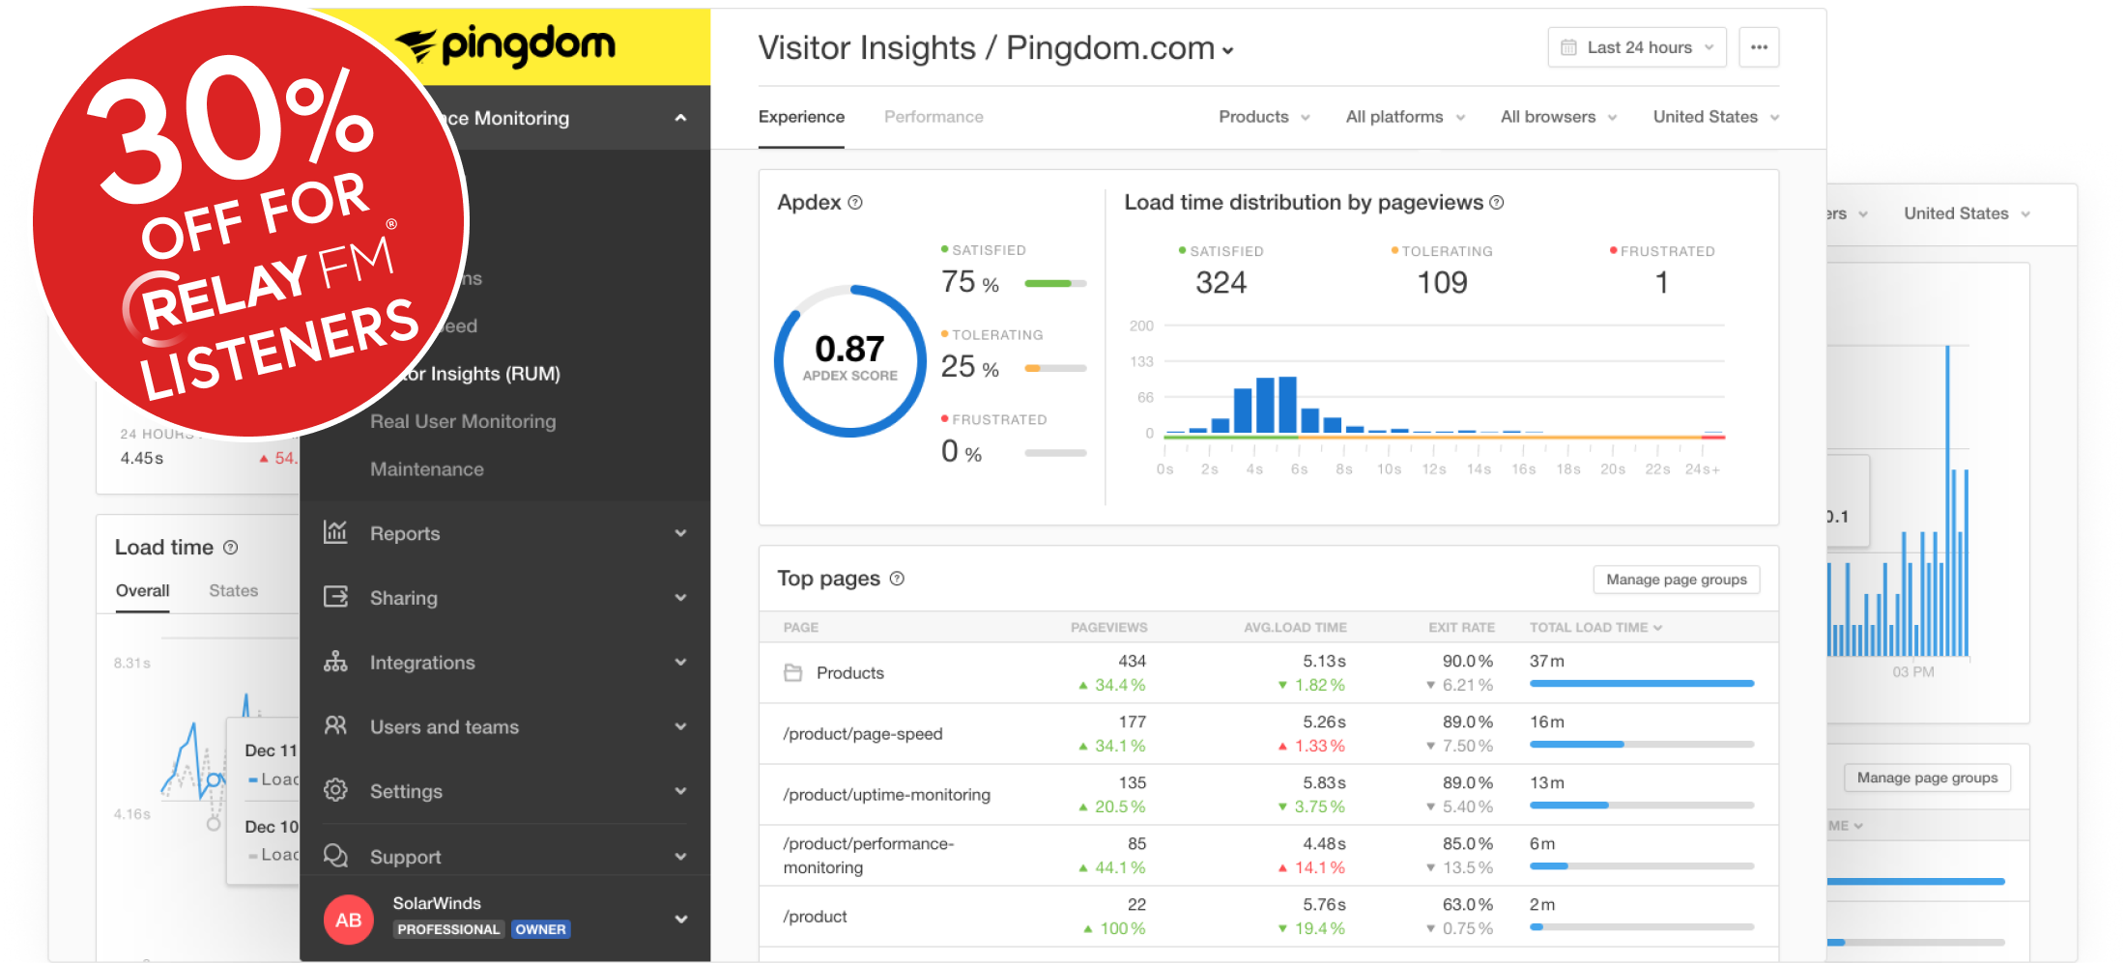
Task: Select the States tab under Load time
Action: point(234,590)
